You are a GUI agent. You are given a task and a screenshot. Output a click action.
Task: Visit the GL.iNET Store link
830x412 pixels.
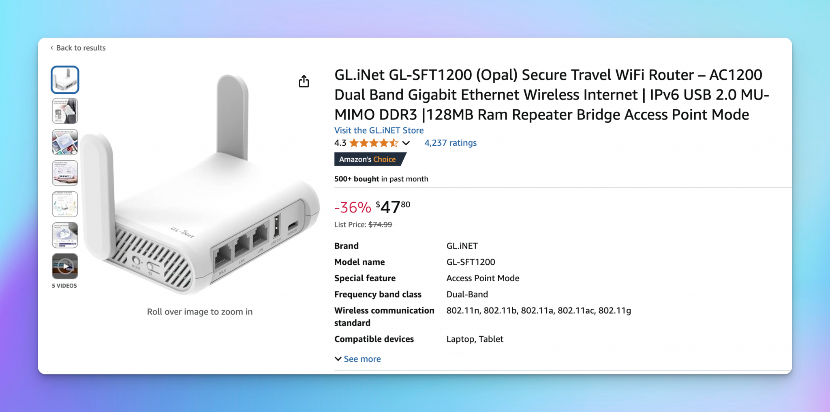(379, 130)
